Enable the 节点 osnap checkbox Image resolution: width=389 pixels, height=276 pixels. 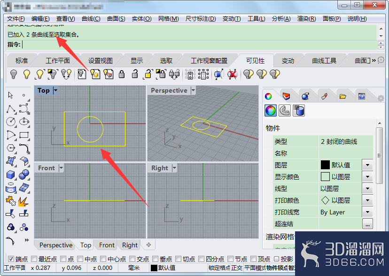231,259
